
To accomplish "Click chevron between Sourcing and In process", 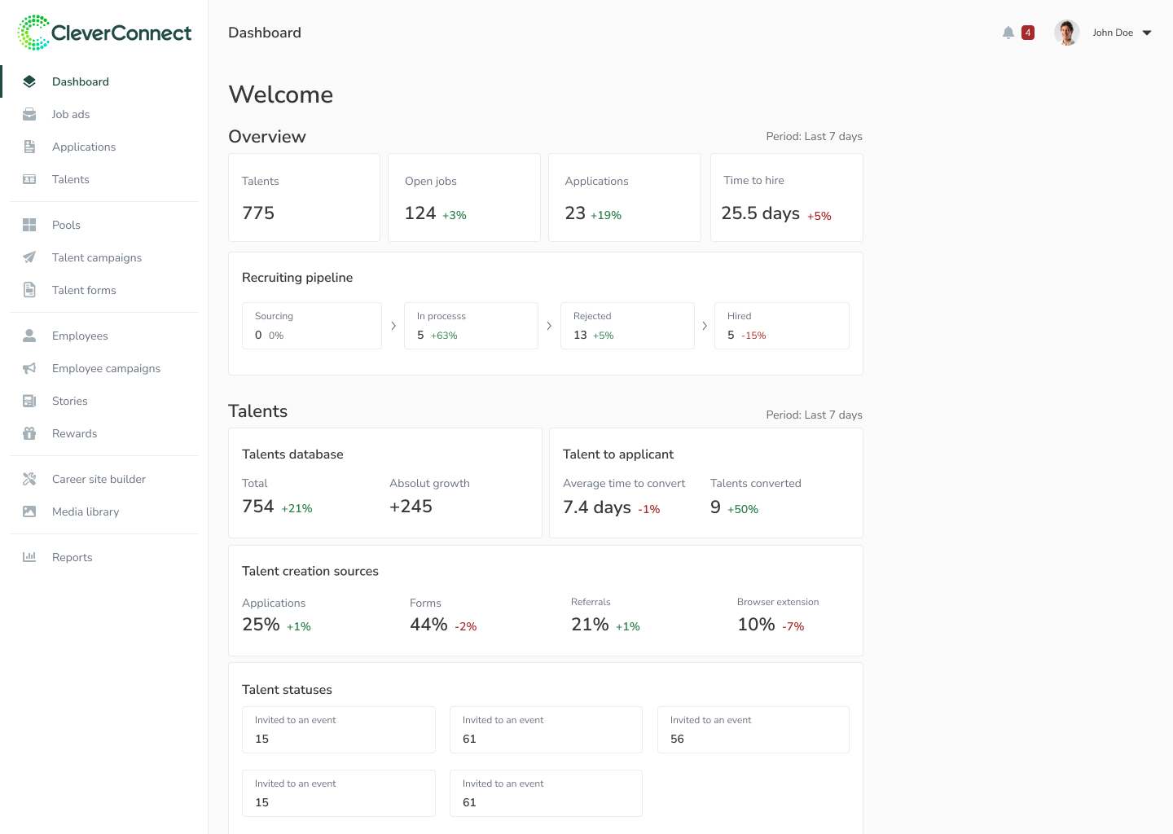I will pyautogui.click(x=393, y=326).
